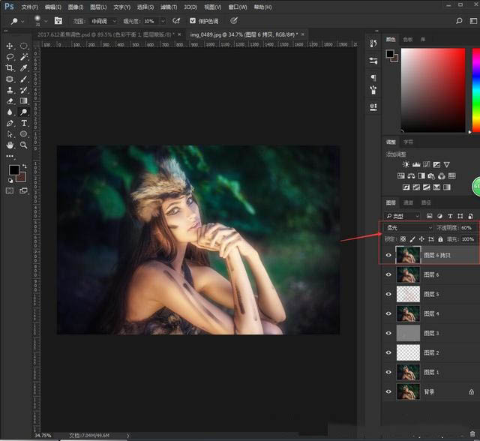Select the Magic Wand tool
This screenshot has height=441, width=480.
pyautogui.click(x=24, y=57)
